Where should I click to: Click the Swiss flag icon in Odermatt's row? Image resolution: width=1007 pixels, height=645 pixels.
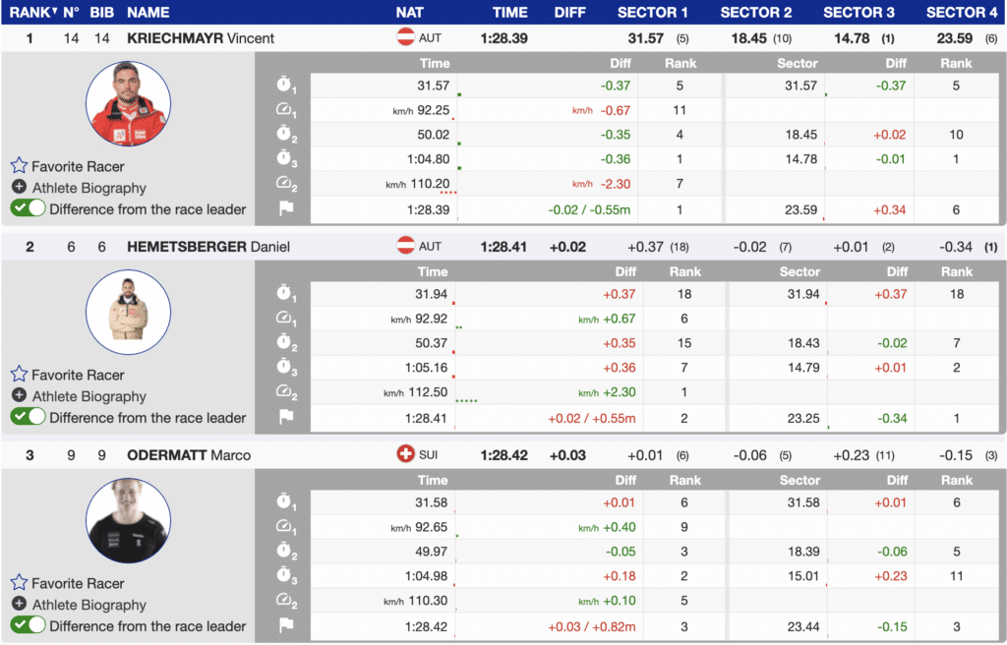pos(404,455)
